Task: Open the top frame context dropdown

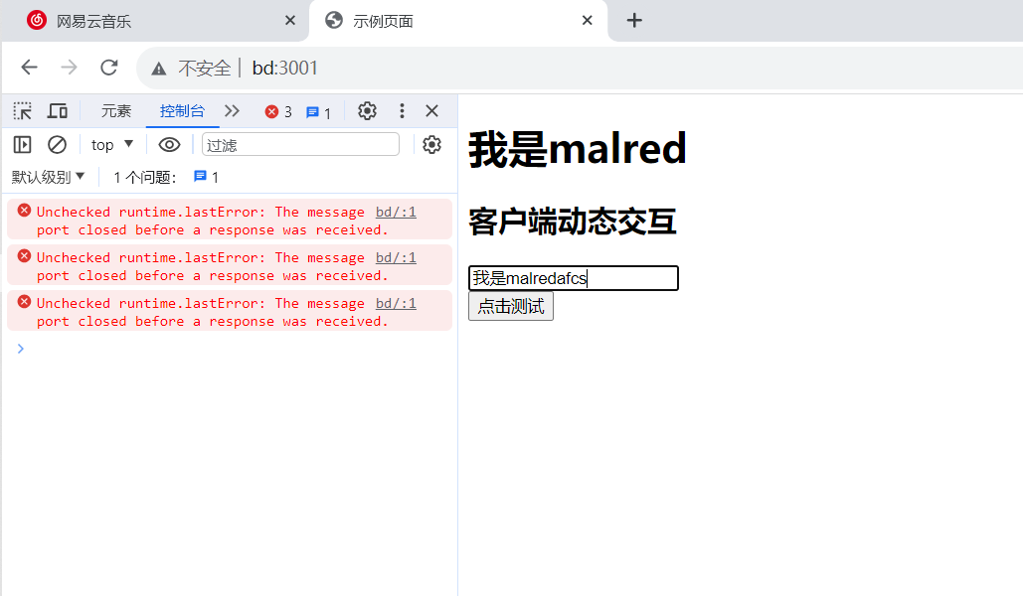Action: pyautogui.click(x=111, y=144)
